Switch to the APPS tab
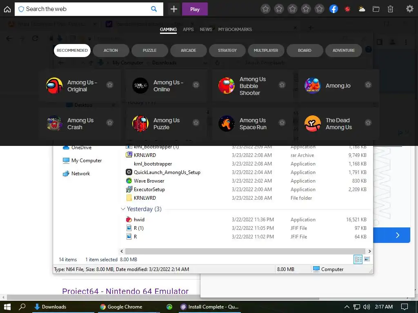 (x=188, y=29)
